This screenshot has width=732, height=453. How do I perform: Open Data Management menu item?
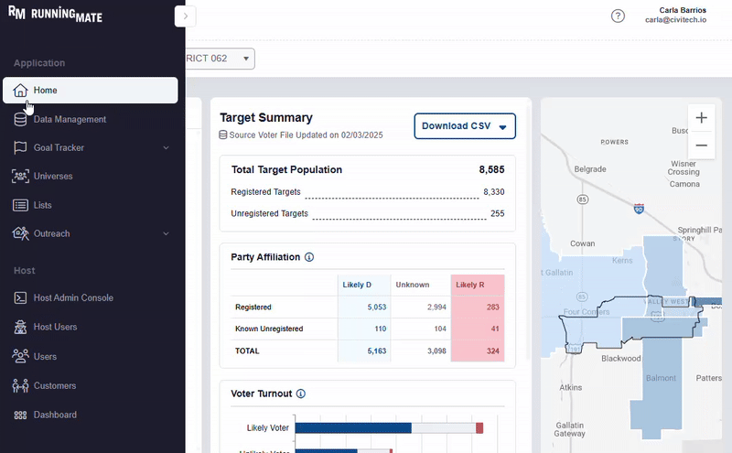pos(90,119)
